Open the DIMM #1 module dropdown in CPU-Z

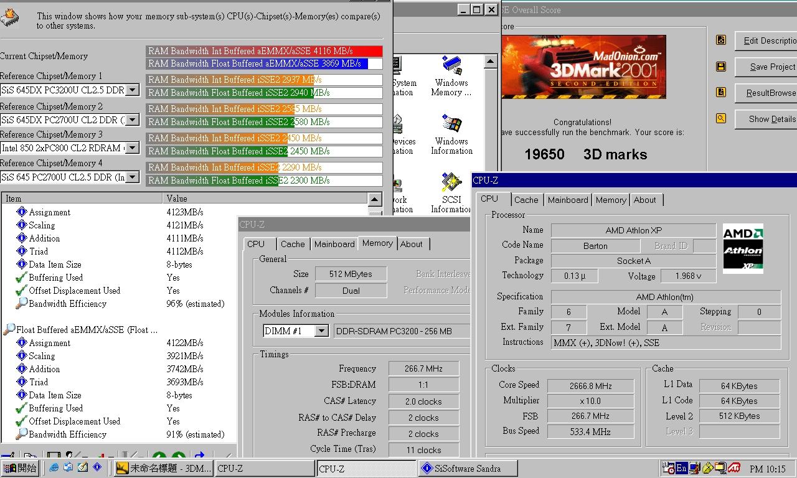[322, 331]
